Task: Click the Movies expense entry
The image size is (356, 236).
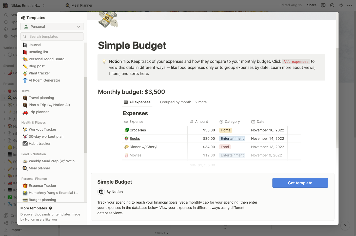Action: [135, 155]
